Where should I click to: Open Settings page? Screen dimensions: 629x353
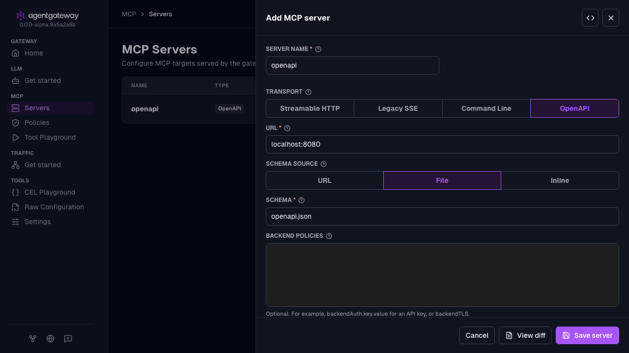(x=50, y=222)
